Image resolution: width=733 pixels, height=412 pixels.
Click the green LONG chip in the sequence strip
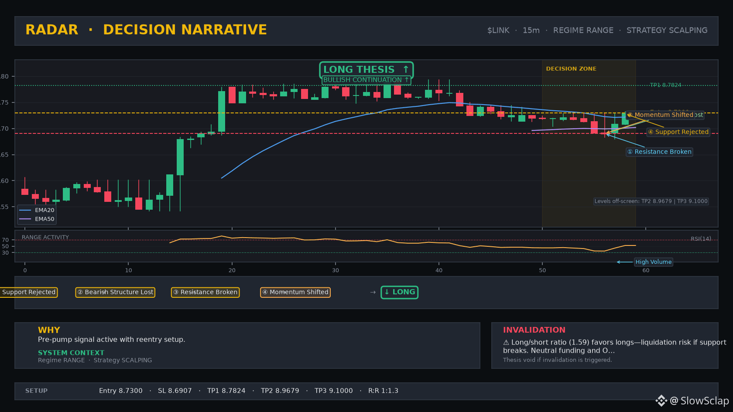click(399, 292)
